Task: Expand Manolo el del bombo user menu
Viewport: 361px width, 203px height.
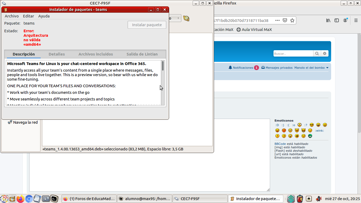Action: [x=311, y=68]
